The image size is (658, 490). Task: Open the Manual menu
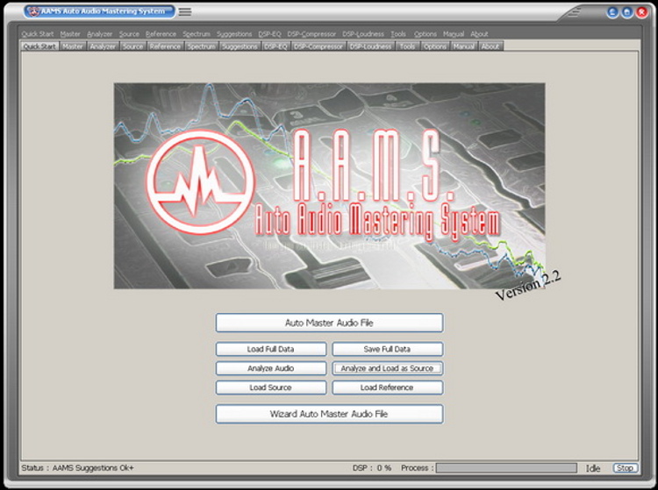point(454,34)
